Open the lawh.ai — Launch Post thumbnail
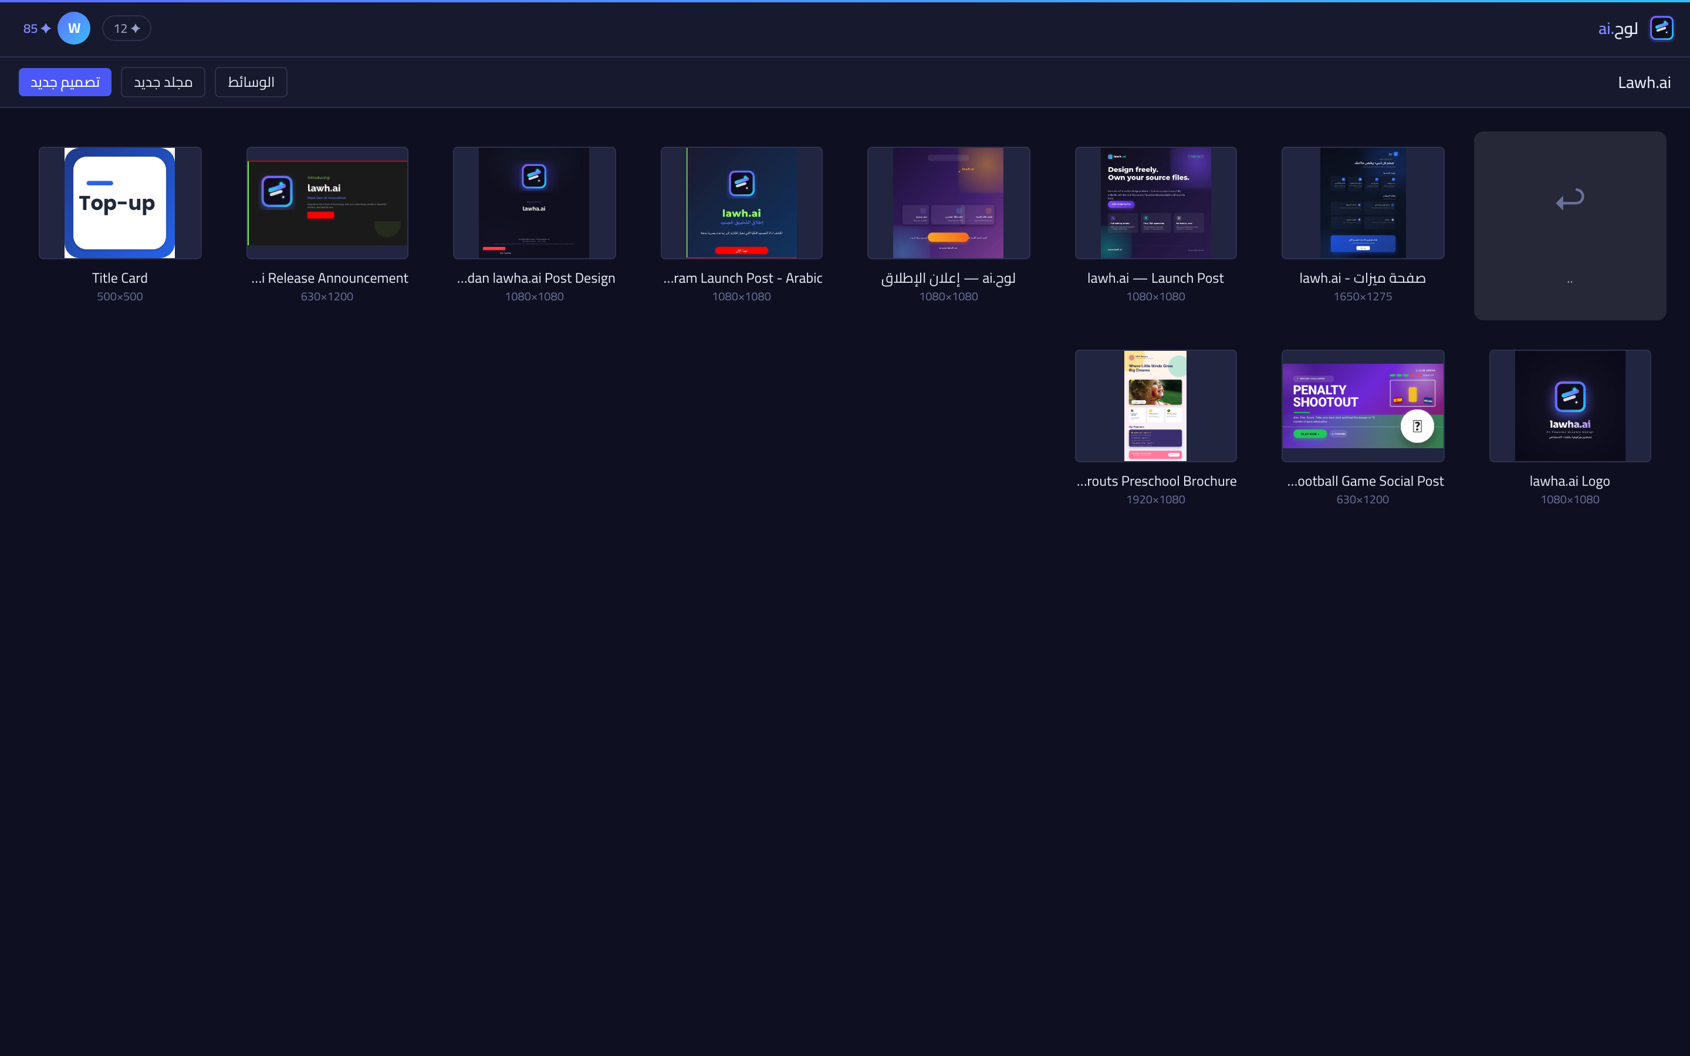The height and width of the screenshot is (1056, 1690). pos(1156,202)
